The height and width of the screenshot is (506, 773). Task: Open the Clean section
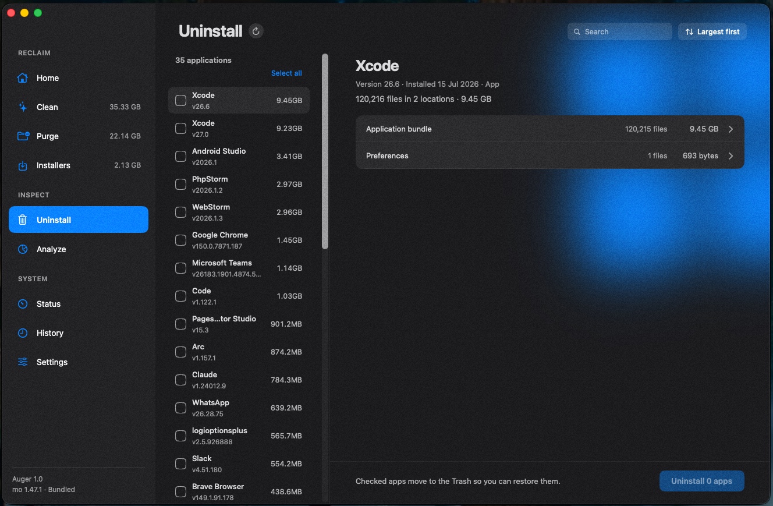pyautogui.click(x=79, y=107)
